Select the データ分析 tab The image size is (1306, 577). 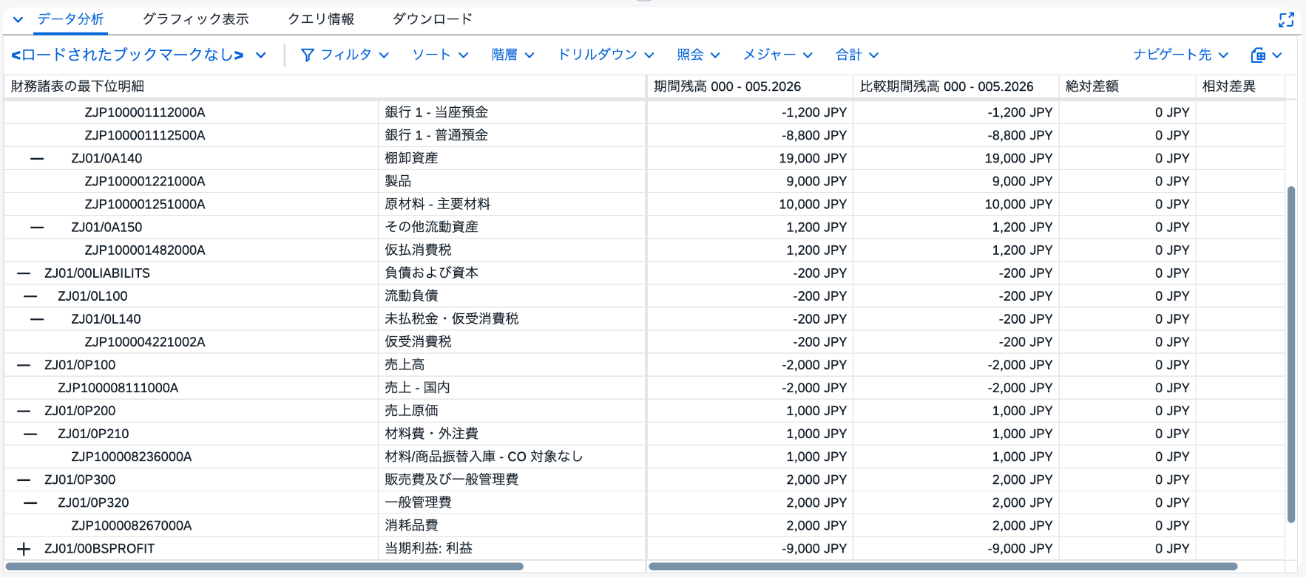[71, 19]
